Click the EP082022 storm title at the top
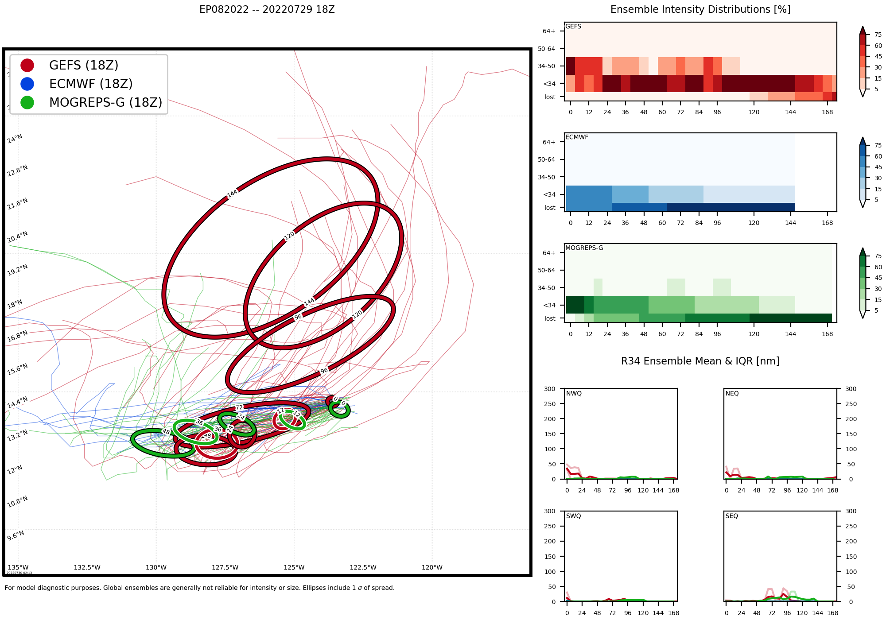This screenshot has height=620, width=886. [267, 10]
